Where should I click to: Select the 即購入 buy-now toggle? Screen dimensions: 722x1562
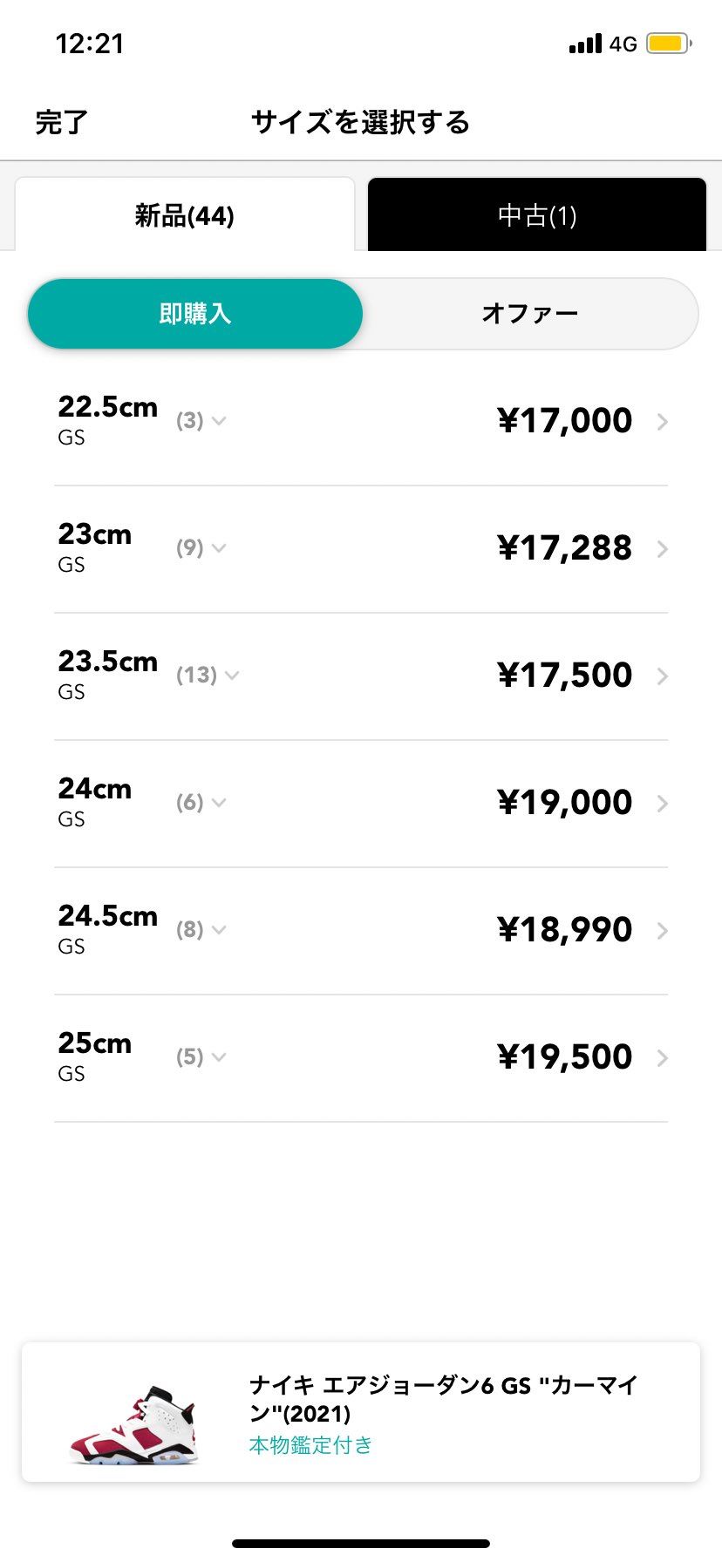195,314
